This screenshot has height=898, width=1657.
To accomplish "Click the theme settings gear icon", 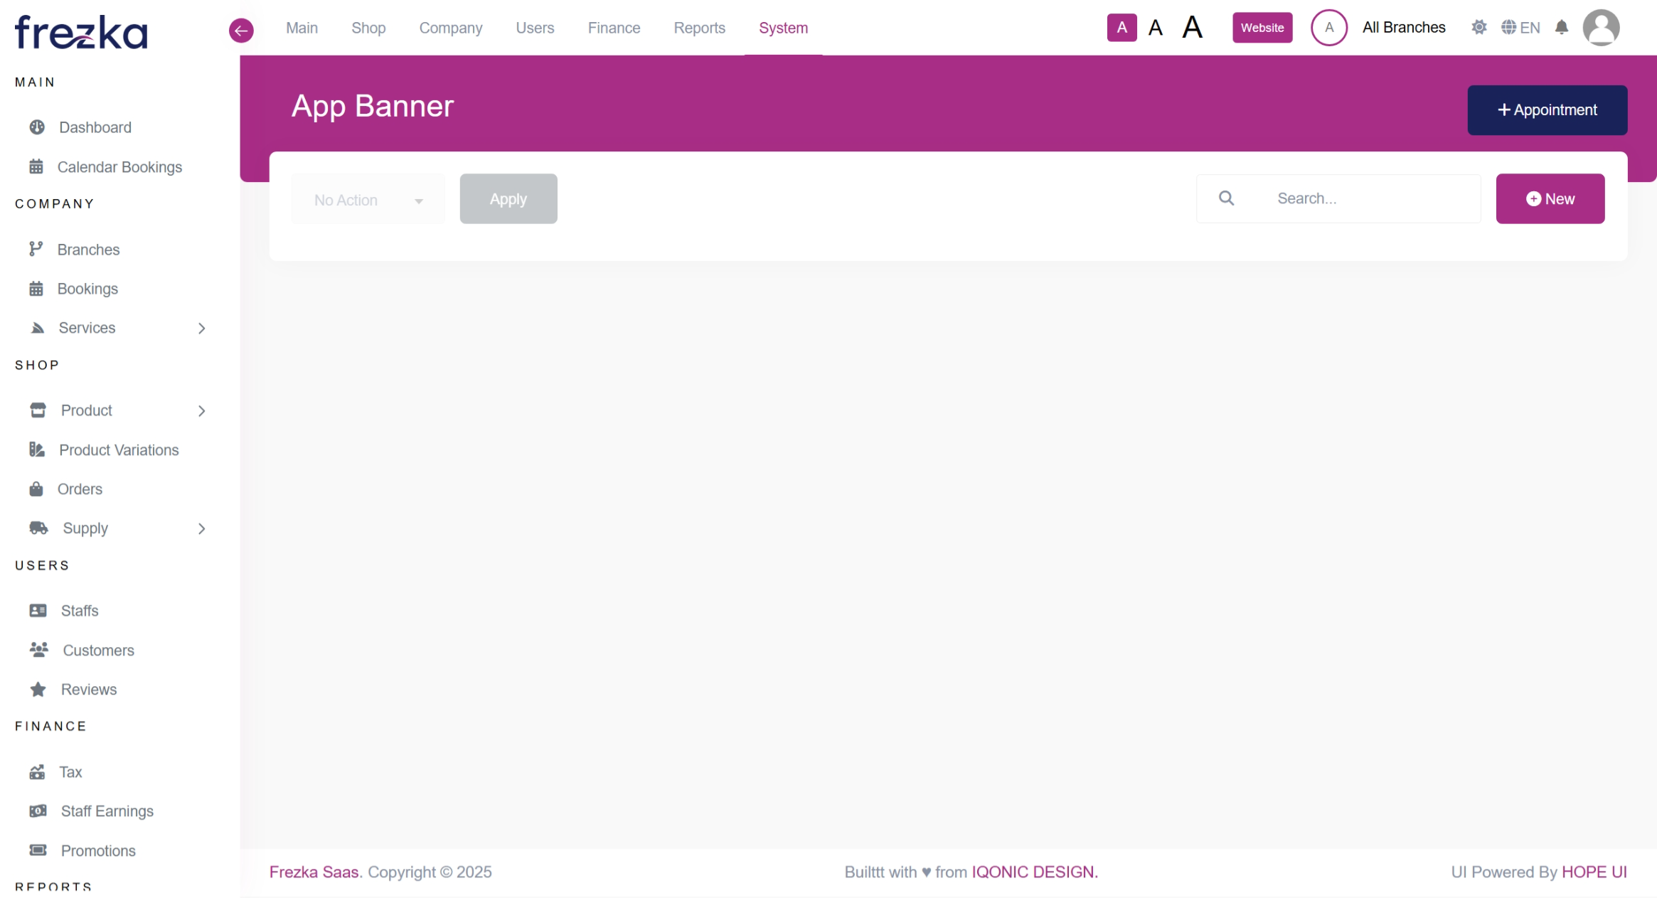I will click(1478, 28).
